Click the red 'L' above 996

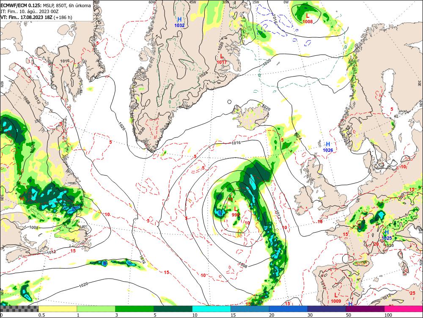point(236,209)
